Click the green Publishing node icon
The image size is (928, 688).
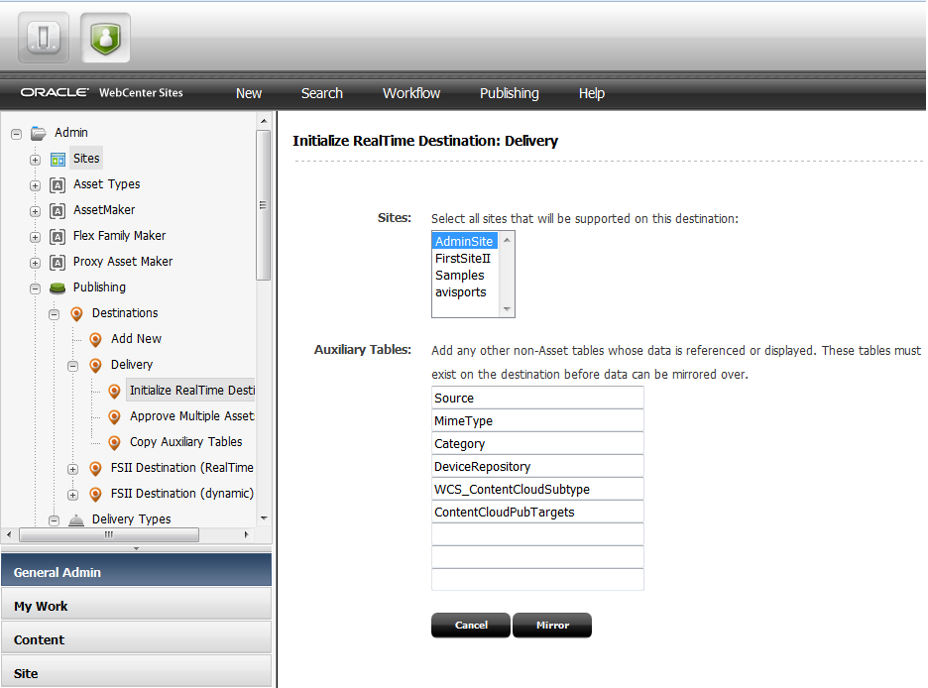[x=58, y=288]
